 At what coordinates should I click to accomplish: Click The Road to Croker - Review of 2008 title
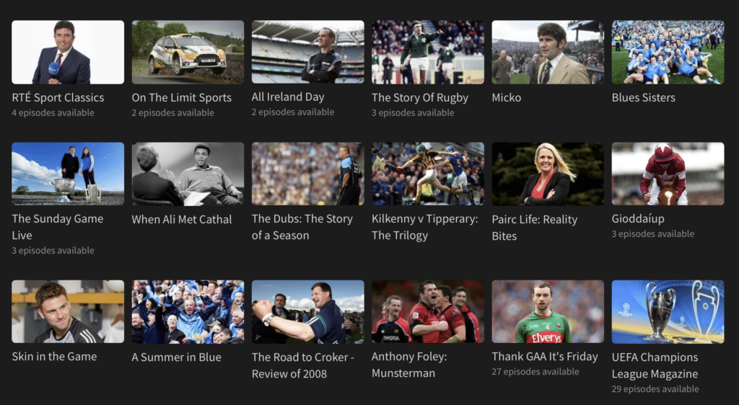click(303, 365)
